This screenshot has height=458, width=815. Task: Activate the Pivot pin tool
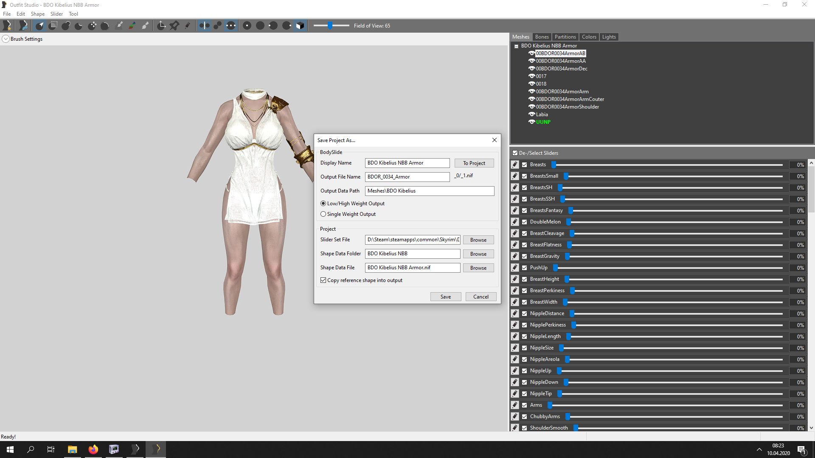click(174, 25)
